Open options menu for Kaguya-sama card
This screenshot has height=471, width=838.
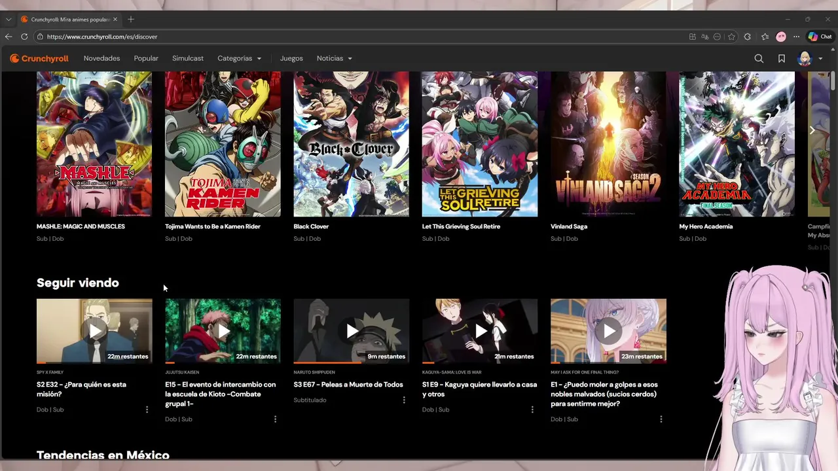pyautogui.click(x=532, y=410)
